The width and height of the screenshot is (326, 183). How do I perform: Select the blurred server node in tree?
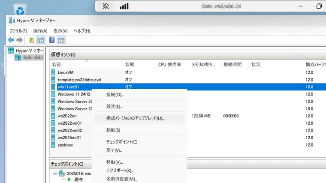[29, 57]
